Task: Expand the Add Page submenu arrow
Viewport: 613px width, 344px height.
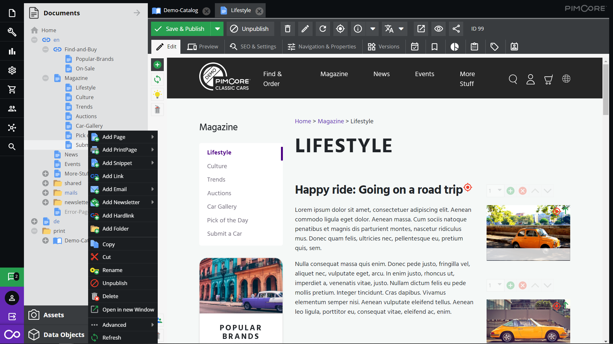Action: (153, 137)
